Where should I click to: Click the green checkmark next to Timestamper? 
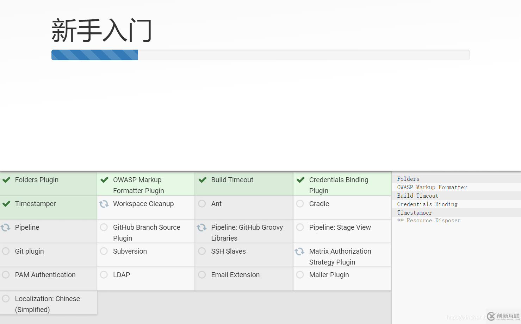coord(6,204)
